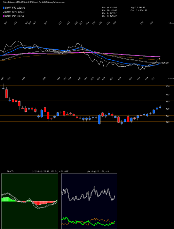174x229 pixels.
Task: Click the 'ADX' heading label
Action: (x=66, y=171)
